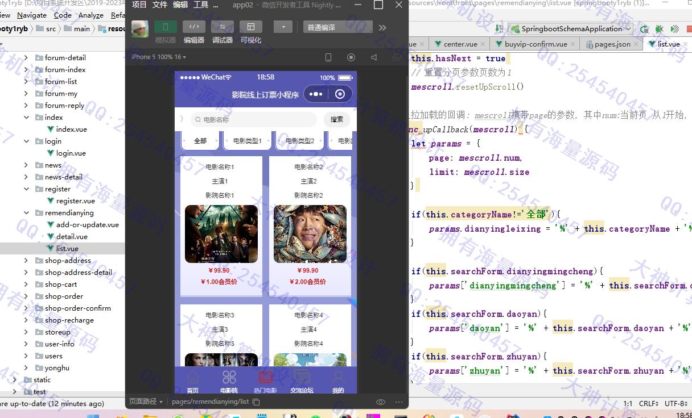Image resolution: width=692 pixels, height=418 pixels.
Task: Click the phone rotate device icon
Action: point(328,57)
